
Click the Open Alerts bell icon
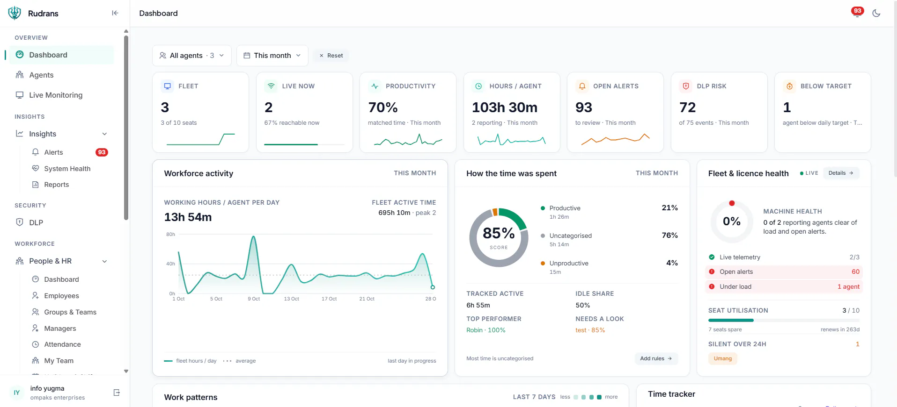point(582,86)
